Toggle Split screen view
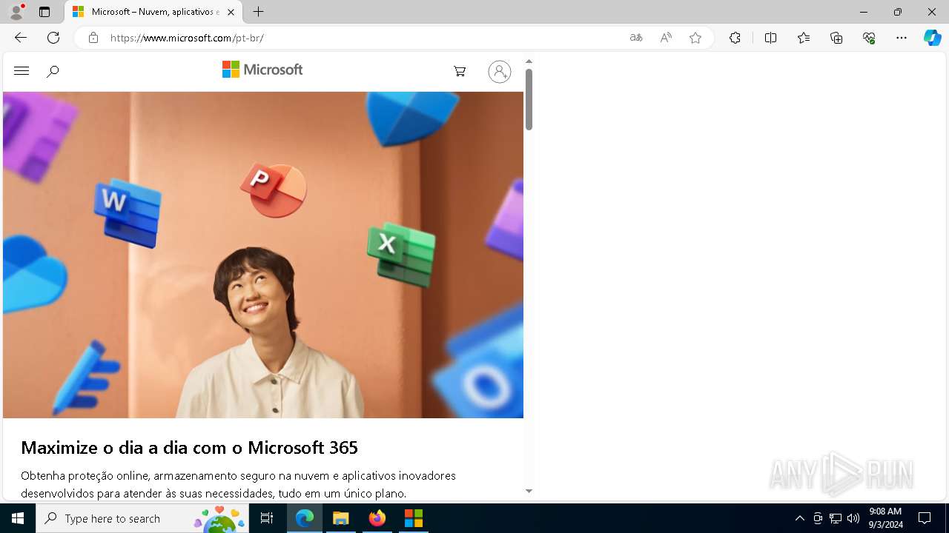This screenshot has height=533, width=949. [x=770, y=38]
